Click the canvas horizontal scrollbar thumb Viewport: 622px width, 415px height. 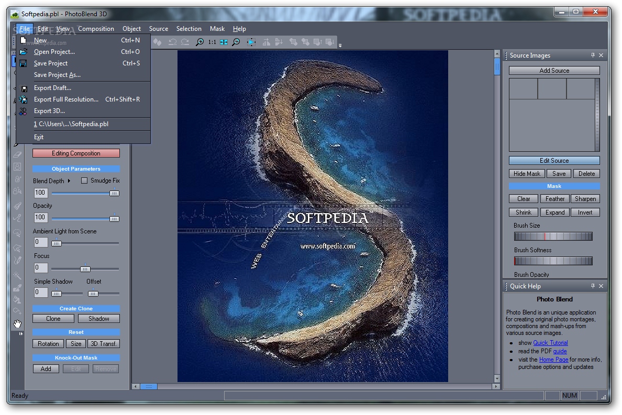click(x=149, y=386)
